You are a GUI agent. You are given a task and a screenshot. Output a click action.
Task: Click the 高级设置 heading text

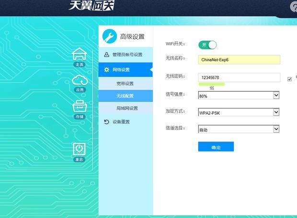132,36
